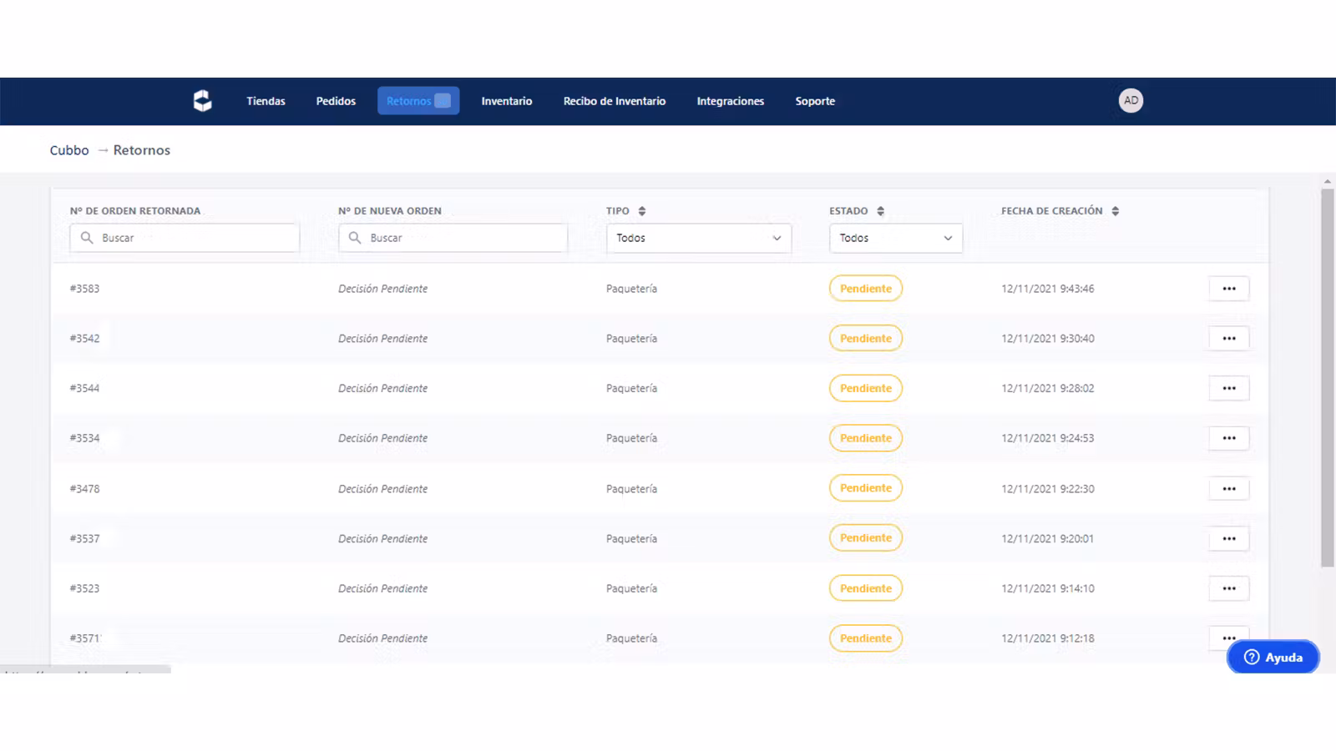This screenshot has width=1336, height=751.
Task: Expand the Tipo filter dropdown
Action: point(699,238)
